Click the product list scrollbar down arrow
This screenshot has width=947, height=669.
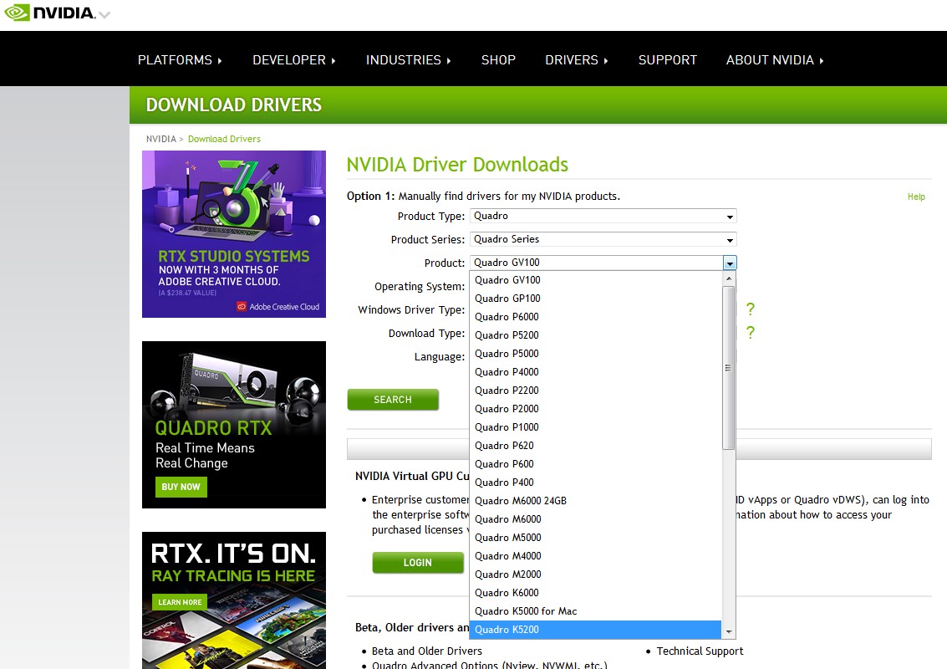click(729, 632)
